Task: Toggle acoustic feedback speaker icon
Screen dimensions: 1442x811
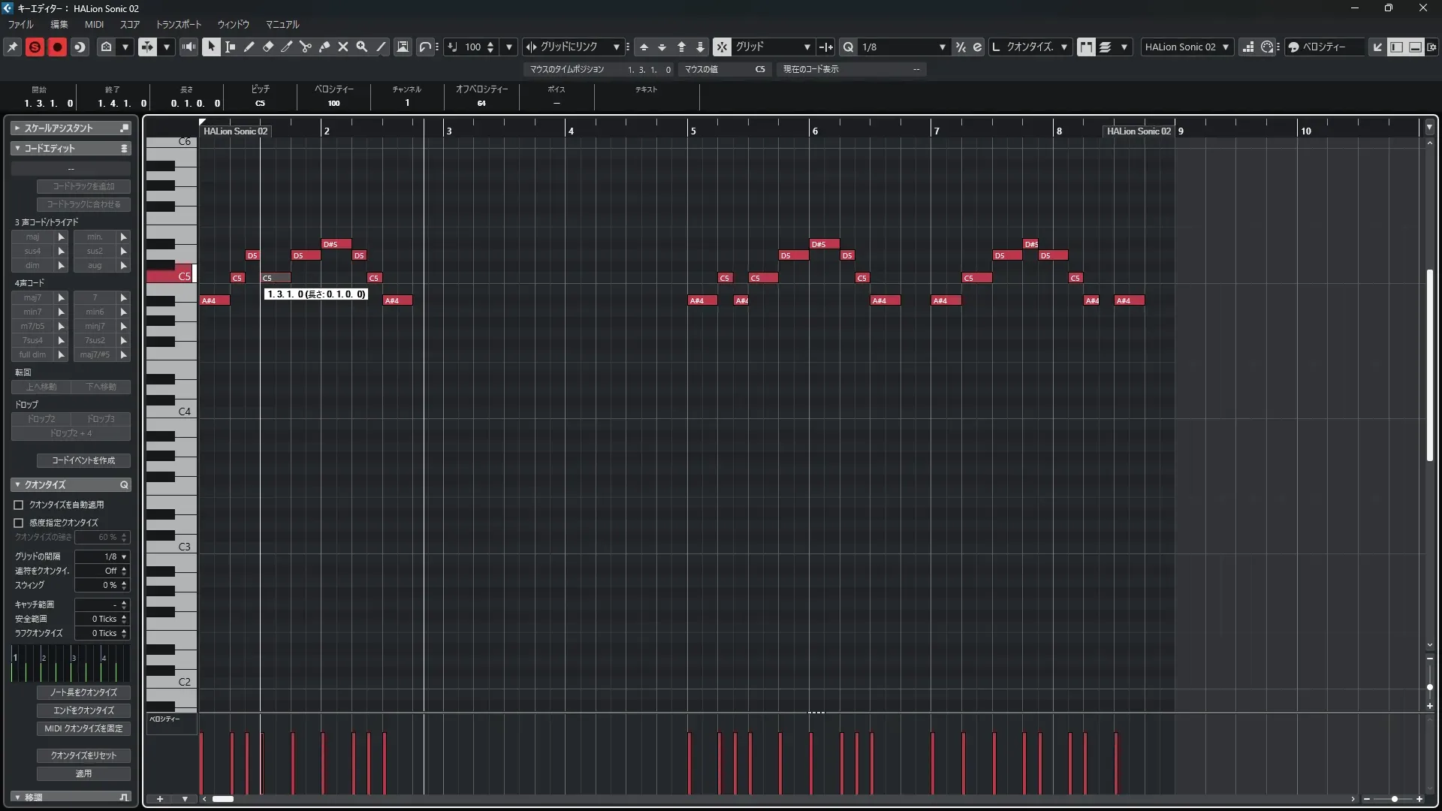Action: click(x=189, y=47)
